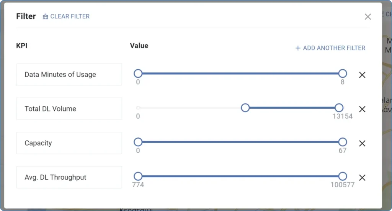Viewport: 392px width, 211px height.
Task: Open the Data Minutes of Usage KPI selector
Action: [x=69, y=74]
